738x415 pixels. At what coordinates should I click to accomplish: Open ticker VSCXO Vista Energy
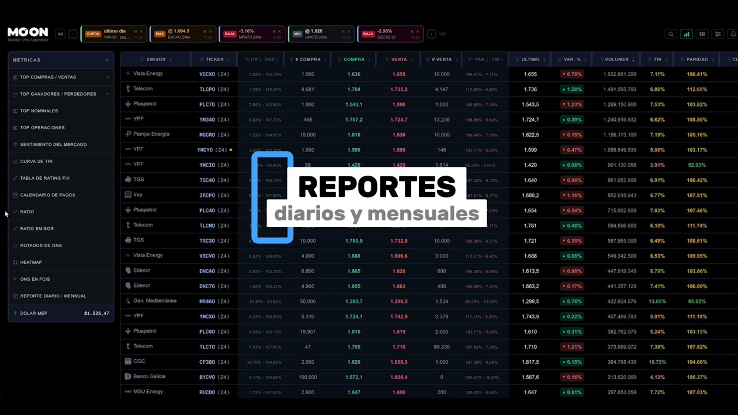click(x=214, y=74)
